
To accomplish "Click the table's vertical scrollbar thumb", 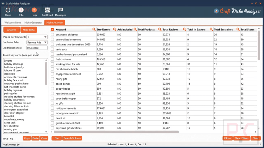I will 259,45.
